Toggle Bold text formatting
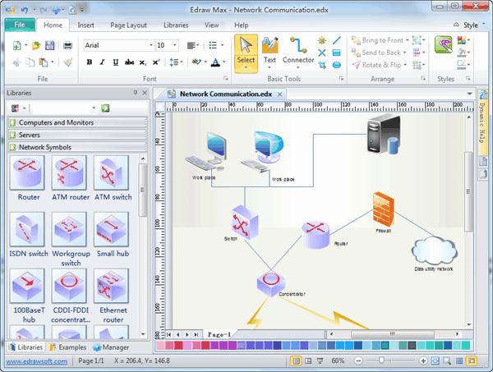The image size is (493, 372). 89,62
